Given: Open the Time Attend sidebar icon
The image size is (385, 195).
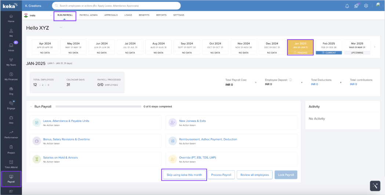Looking at the screenshot, I should tap(11, 164).
